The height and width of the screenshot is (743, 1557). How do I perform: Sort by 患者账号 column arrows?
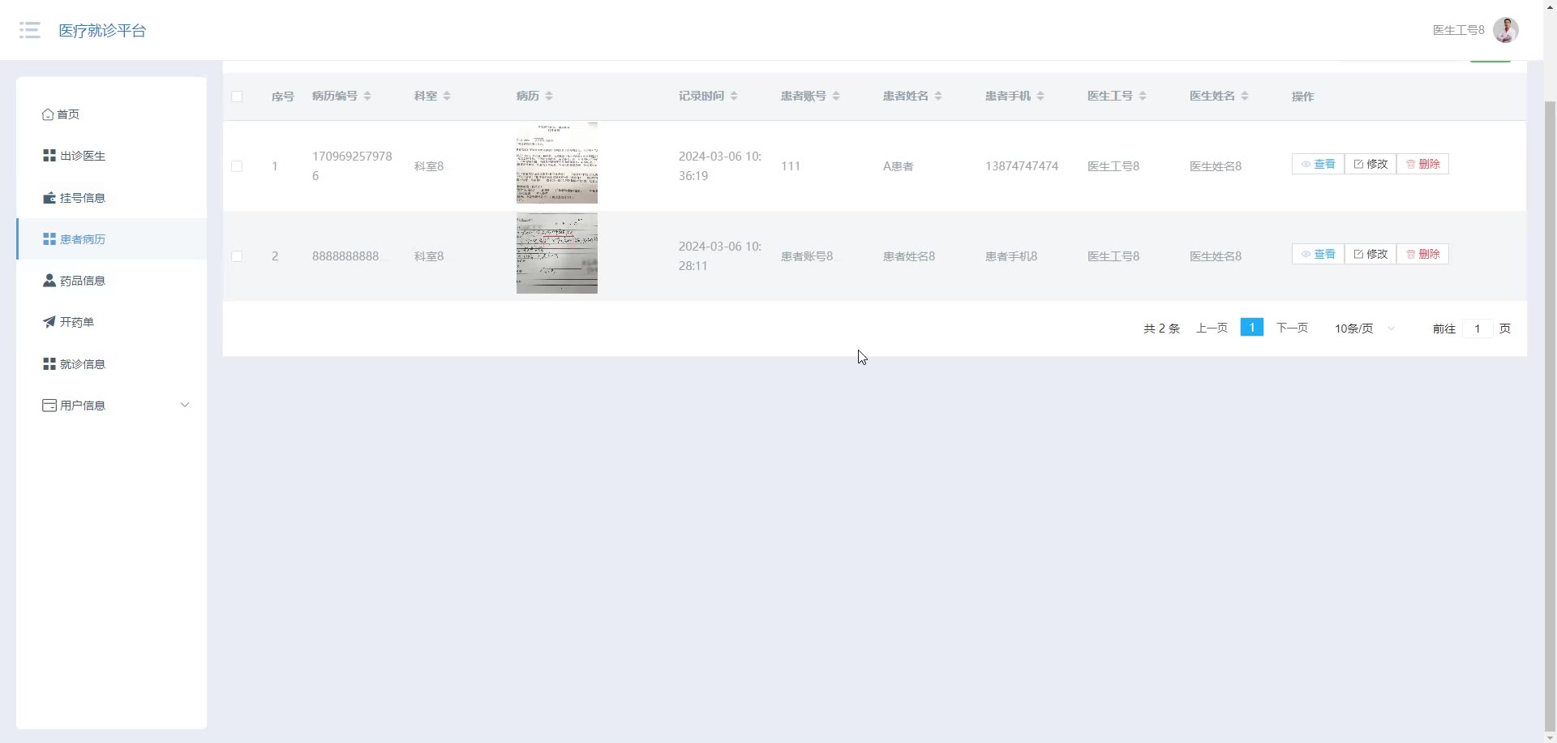pyautogui.click(x=836, y=96)
